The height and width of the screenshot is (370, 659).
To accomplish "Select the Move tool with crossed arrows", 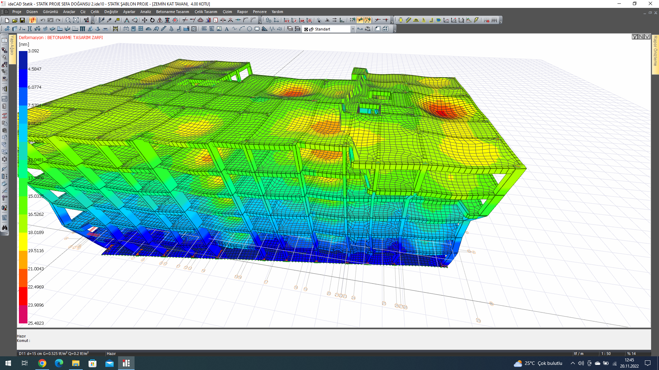I will [x=144, y=20].
